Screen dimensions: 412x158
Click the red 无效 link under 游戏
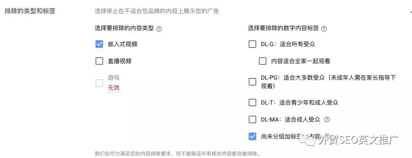[x=113, y=88]
